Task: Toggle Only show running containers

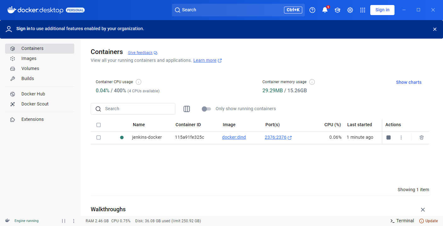Action: [206, 109]
